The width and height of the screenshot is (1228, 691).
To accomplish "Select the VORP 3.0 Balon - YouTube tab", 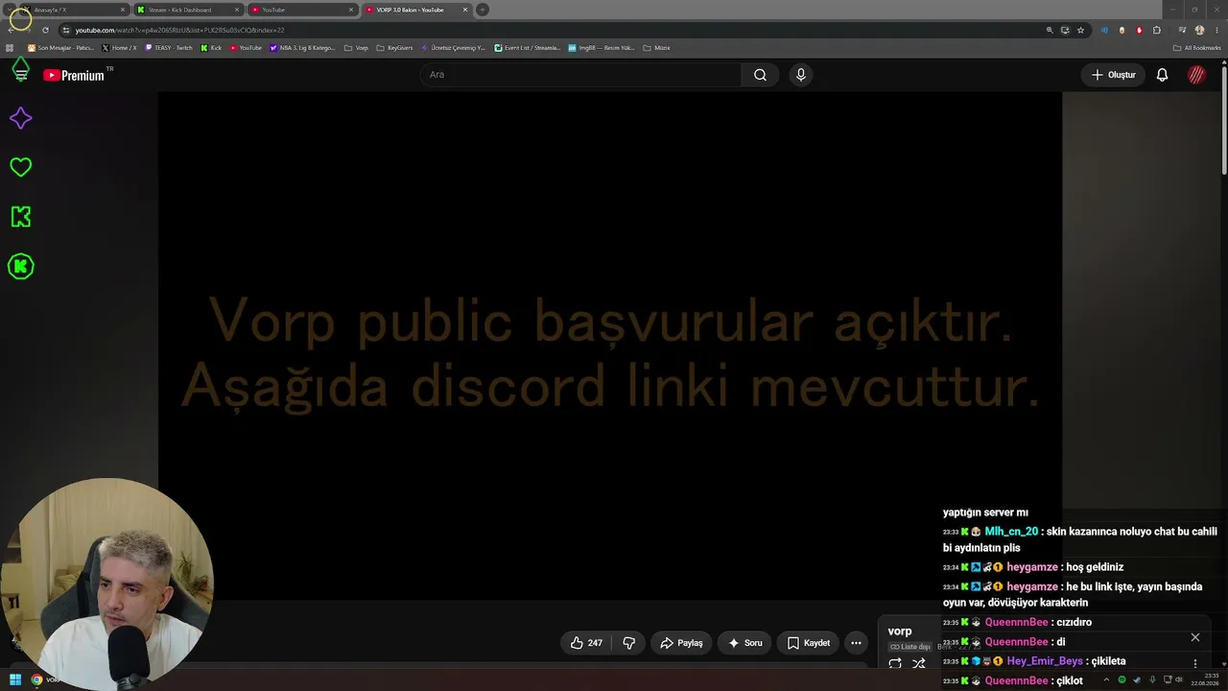I will (x=415, y=10).
